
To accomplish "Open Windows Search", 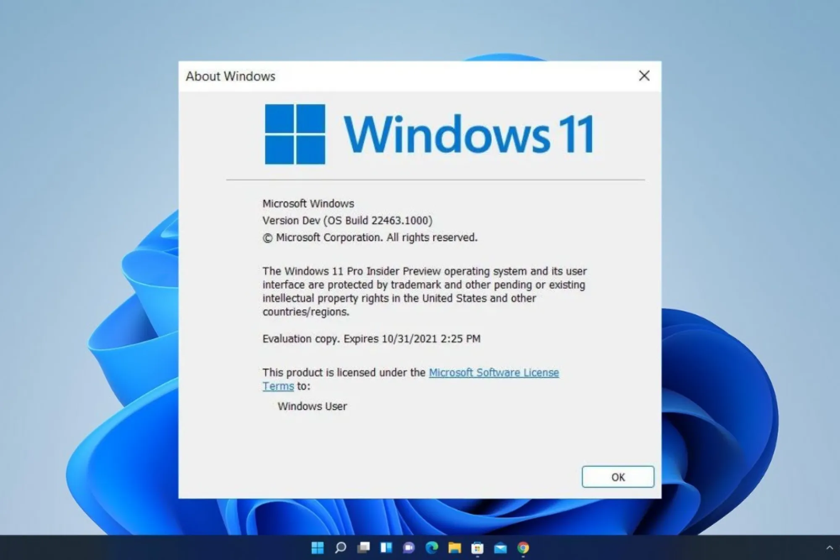I will (x=340, y=548).
